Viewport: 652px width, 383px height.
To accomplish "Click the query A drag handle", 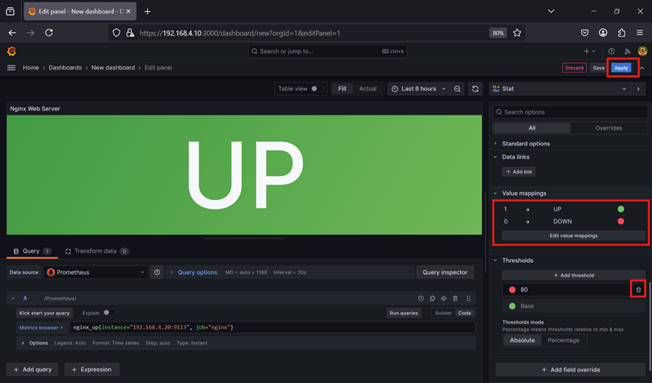I will [469, 299].
